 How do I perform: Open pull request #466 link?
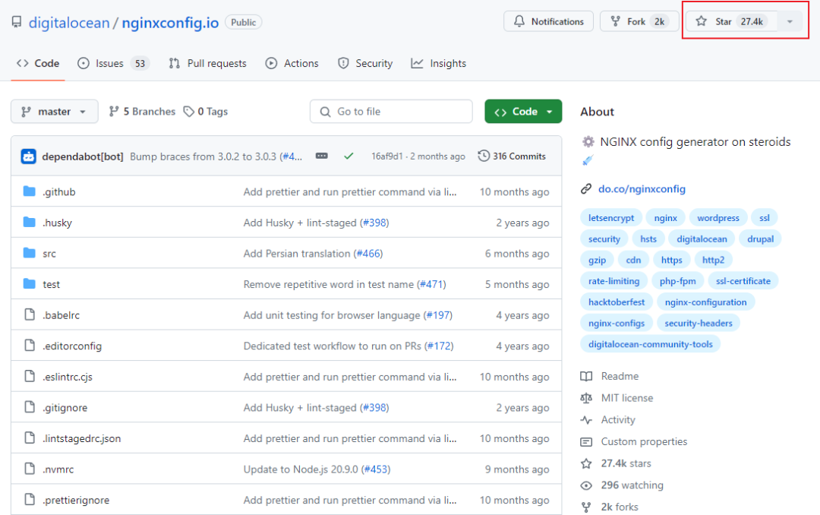tap(368, 254)
